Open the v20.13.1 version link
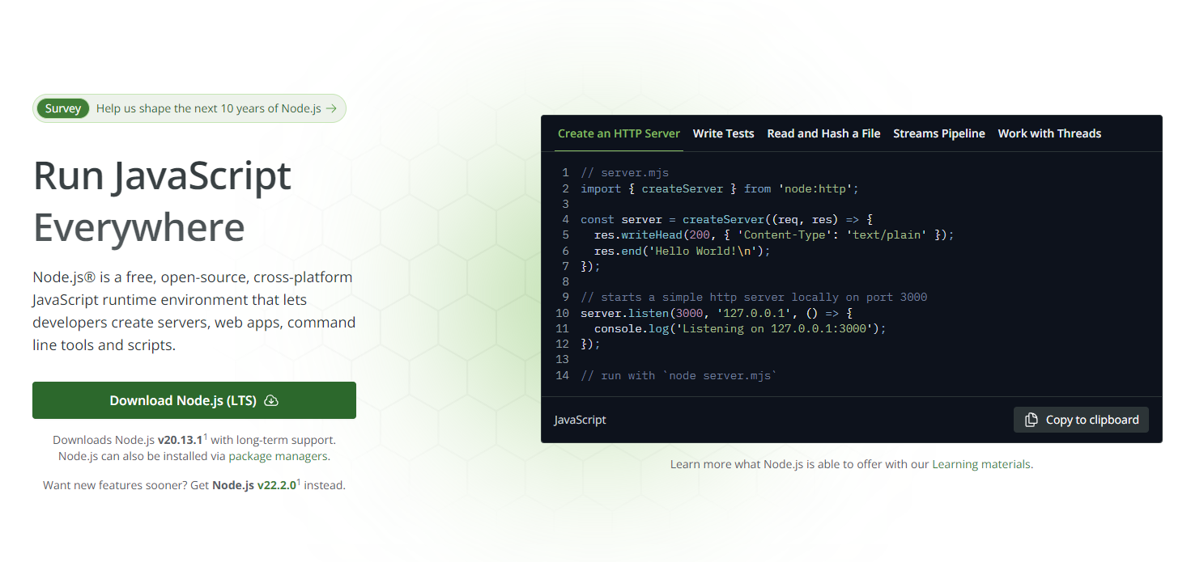 [180, 441]
